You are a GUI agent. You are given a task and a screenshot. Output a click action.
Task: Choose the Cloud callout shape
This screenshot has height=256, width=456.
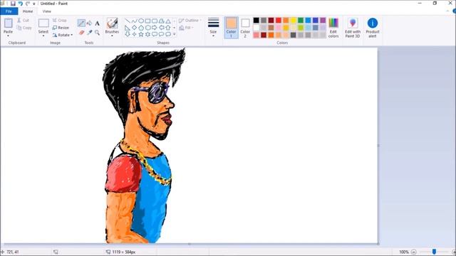[x=168, y=34]
